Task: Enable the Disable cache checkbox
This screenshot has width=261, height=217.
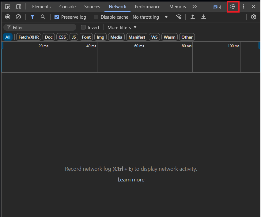Action: click(96, 17)
